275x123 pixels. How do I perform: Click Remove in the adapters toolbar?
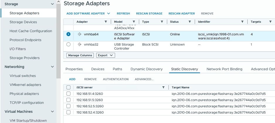click(x=207, y=13)
